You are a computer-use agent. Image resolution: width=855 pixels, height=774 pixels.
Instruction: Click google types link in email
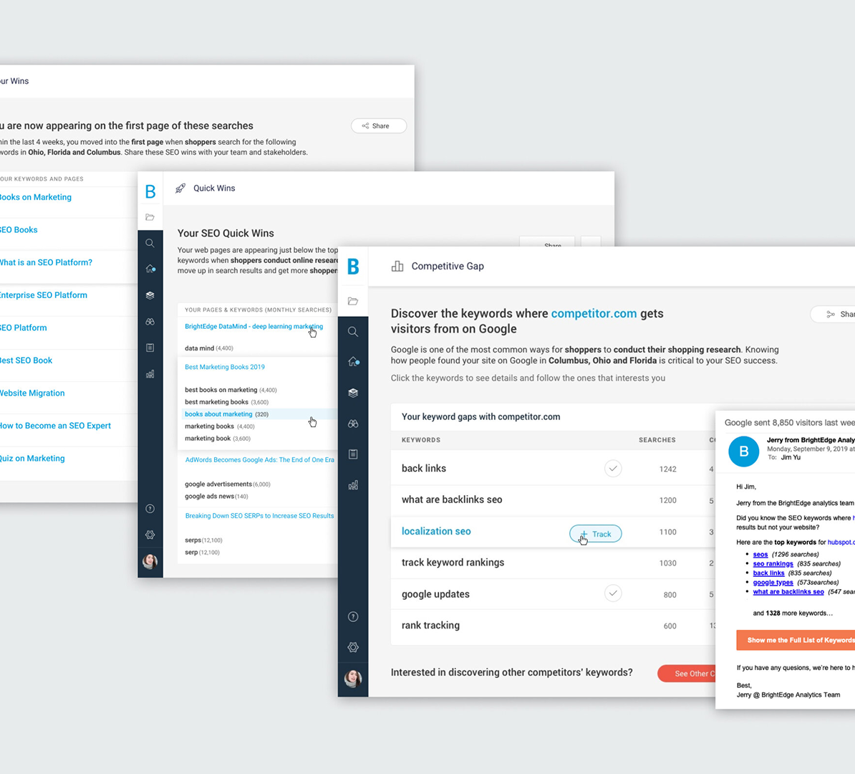tap(773, 583)
